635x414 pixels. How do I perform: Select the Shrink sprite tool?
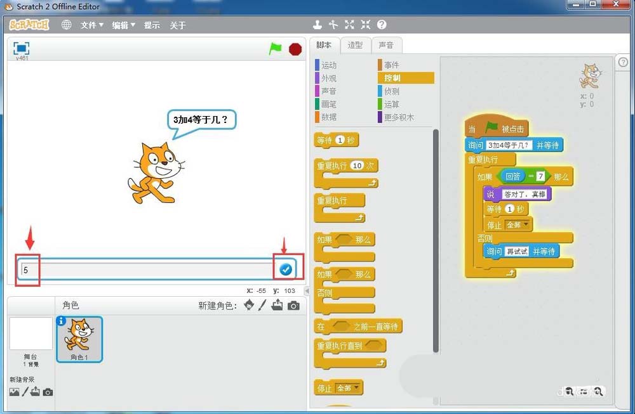tap(366, 25)
